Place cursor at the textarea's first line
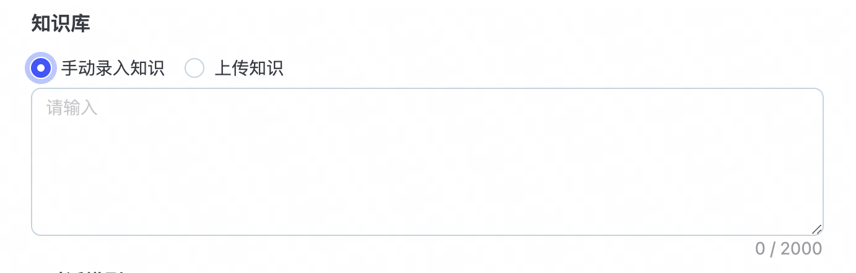Image resolution: width=856 pixels, height=273 pixels. click(248, 108)
